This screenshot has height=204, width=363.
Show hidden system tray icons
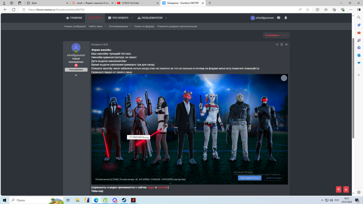point(322,200)
